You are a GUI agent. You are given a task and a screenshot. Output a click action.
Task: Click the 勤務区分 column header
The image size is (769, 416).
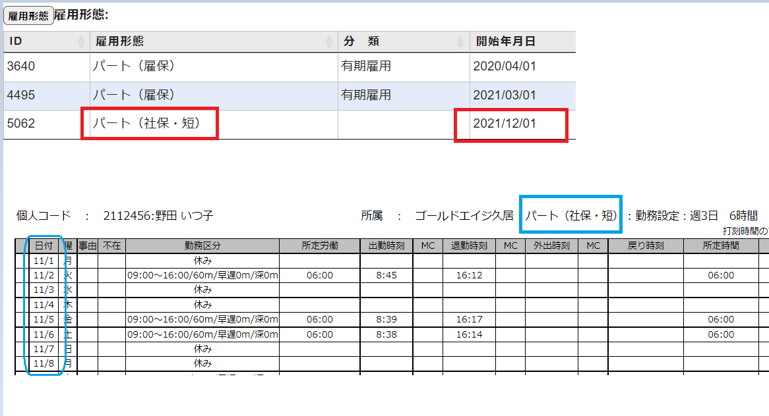[x=202, y=246]
